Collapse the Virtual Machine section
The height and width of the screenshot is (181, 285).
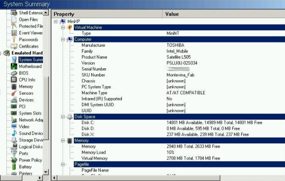point(63,28)
